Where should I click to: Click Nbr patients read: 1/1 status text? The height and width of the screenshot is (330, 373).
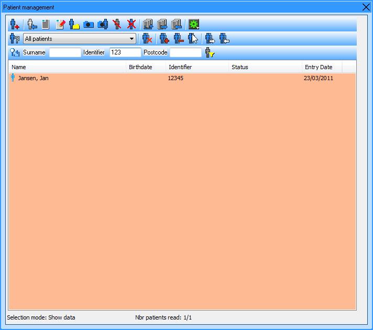pyautogui.click(x=163, y=317)
